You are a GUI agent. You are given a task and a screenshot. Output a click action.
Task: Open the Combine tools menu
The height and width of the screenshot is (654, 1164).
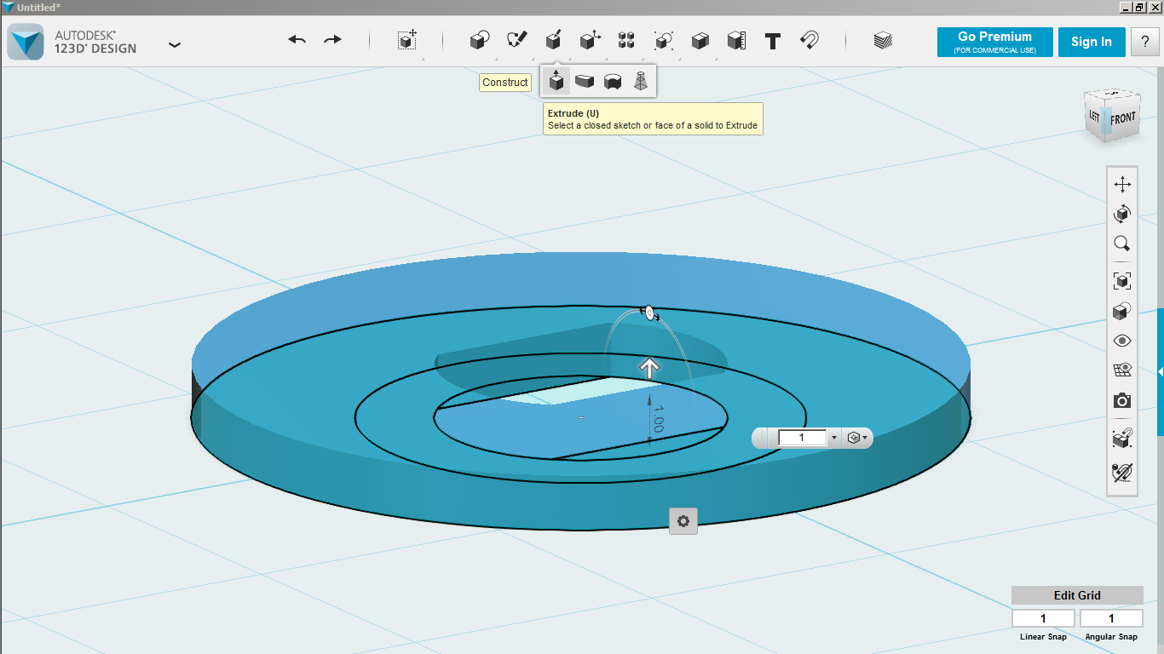[x=700, y=40]
